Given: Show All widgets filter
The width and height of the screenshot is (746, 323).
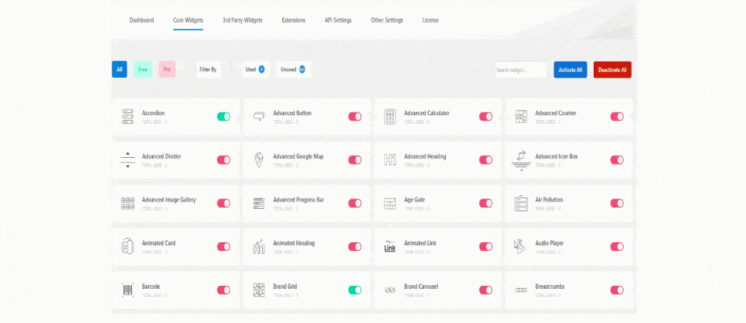Looking at the screenshot, I should (119, 69).
